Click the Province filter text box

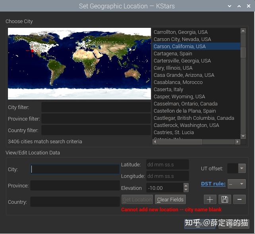(x=96, y=119)
